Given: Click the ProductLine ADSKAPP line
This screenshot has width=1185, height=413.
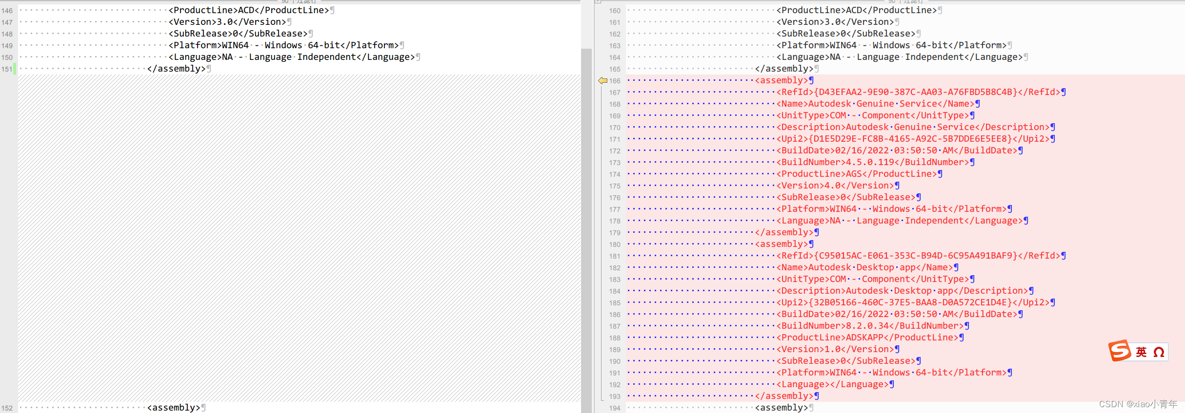Looking at the screenshot, I should (x=868, y=338).
